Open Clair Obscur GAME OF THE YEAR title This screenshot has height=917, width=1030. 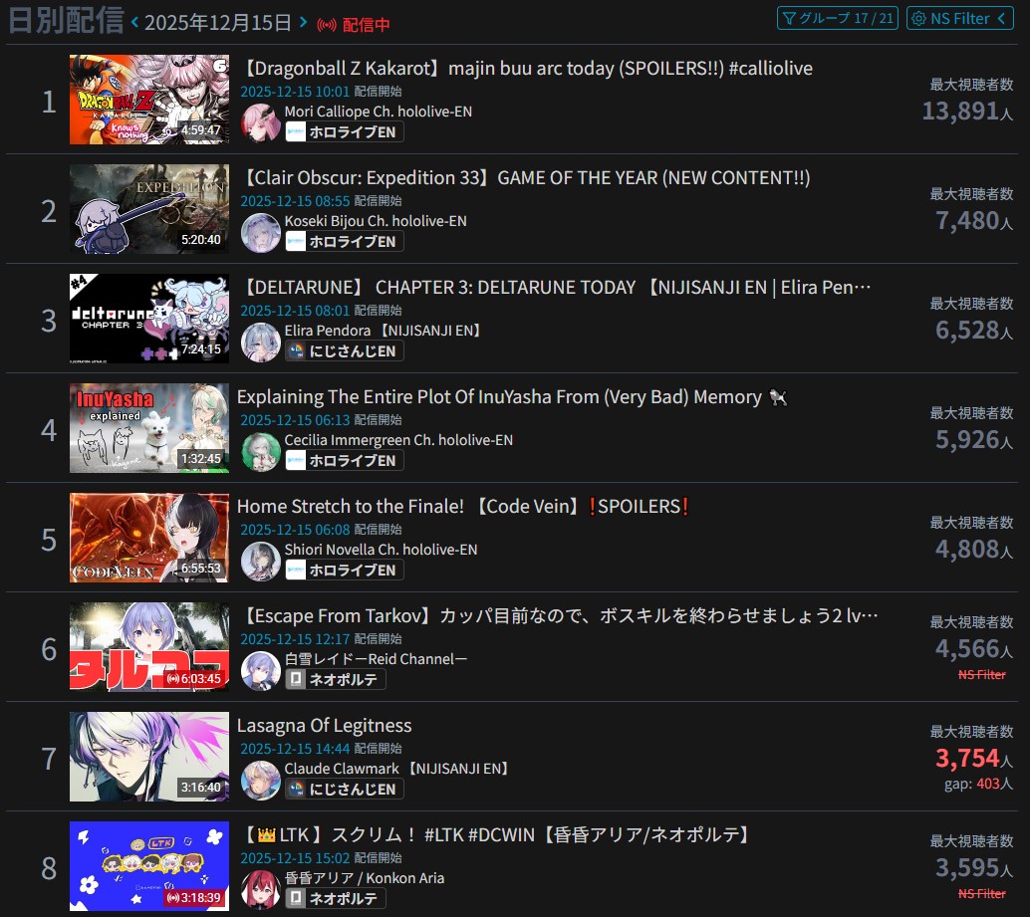pos(524,178)
